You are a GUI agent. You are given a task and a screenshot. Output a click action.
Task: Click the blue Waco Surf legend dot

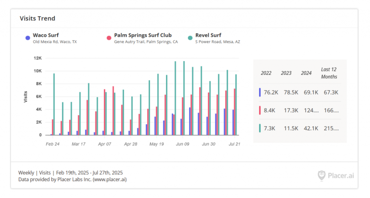(x=27, y=38)
